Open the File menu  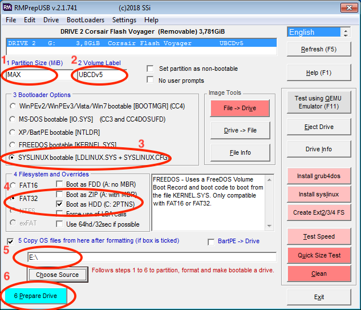(x=11, y=19)
